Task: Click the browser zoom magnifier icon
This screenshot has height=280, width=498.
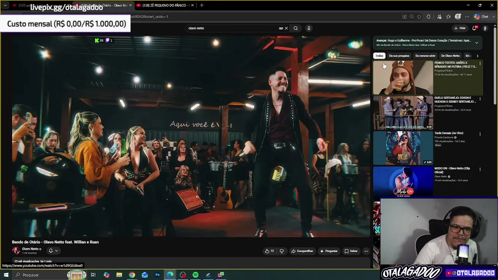Action: (412, 17)
